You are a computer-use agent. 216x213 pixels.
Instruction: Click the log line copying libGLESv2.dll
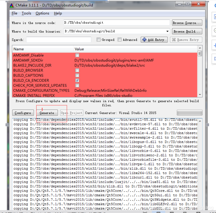pos(105,204)
